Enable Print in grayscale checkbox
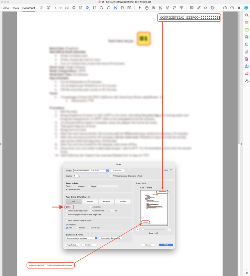 (x=112, y=176)
